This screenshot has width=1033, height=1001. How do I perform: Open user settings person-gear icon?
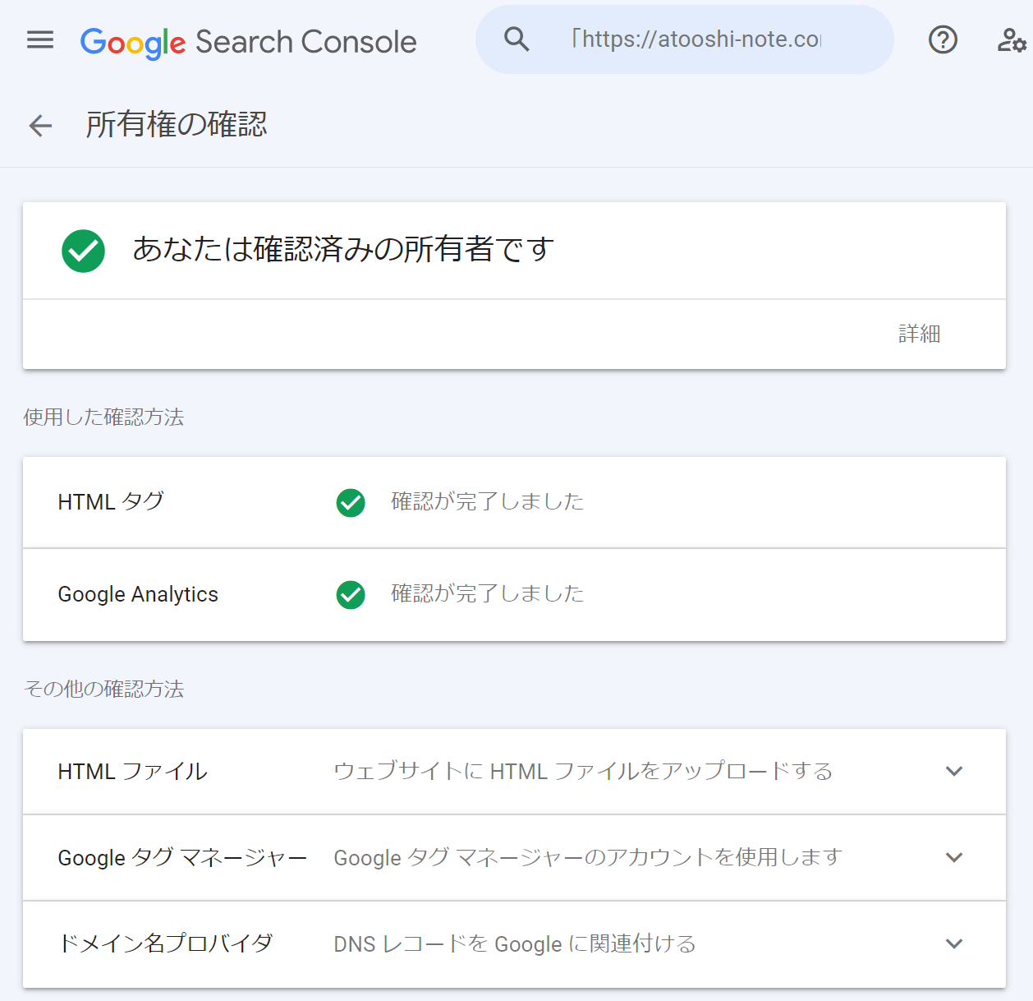[x=1011, y=39]
